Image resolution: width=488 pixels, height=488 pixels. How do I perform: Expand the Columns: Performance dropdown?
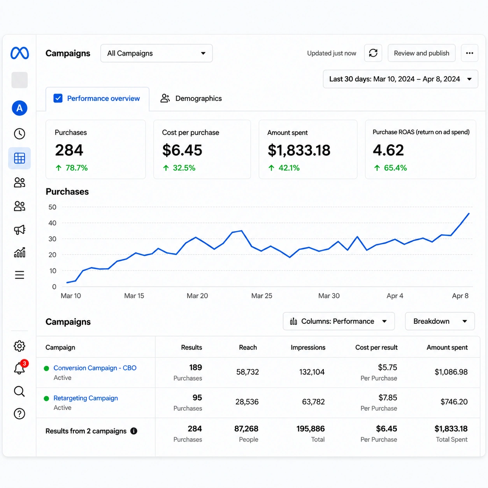click(x=339, y=321)
